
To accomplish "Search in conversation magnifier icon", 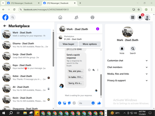I will coord(133,49).
